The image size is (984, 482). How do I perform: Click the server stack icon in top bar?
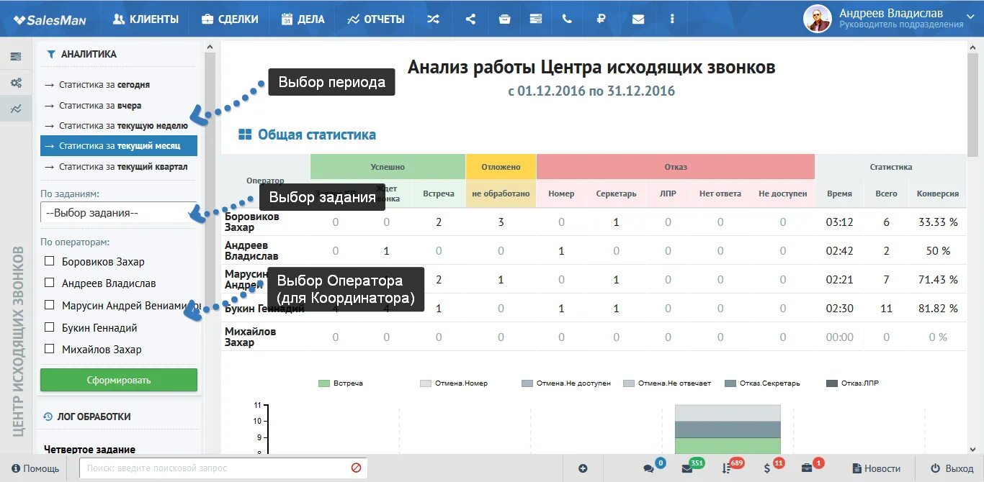point(536,19)
